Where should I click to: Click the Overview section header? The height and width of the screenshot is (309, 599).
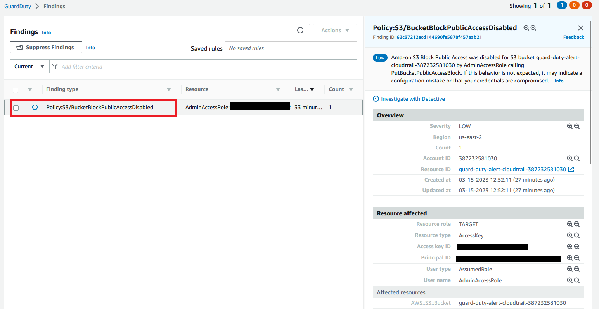[x=478, y=115]
